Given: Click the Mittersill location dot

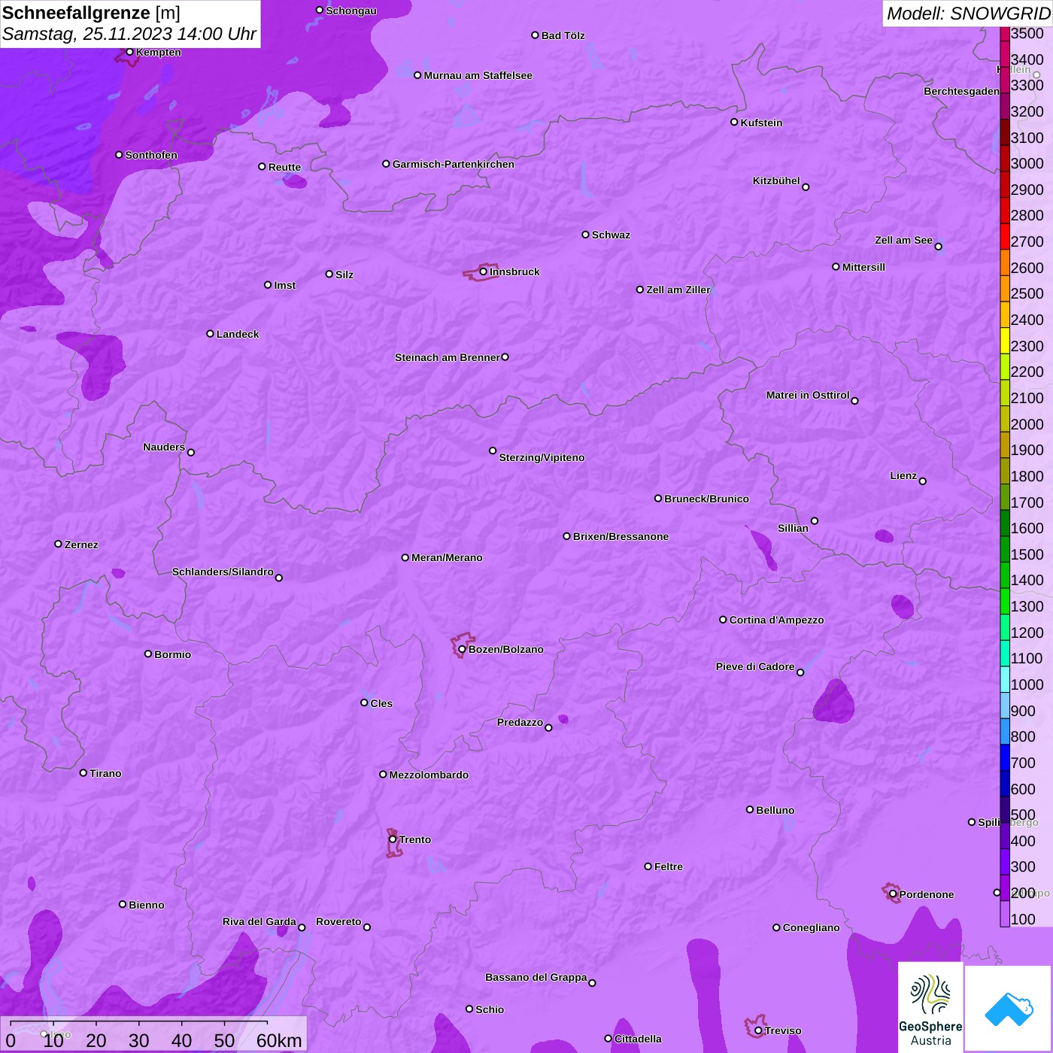Looking at the screenshot, I should [836, 266].
